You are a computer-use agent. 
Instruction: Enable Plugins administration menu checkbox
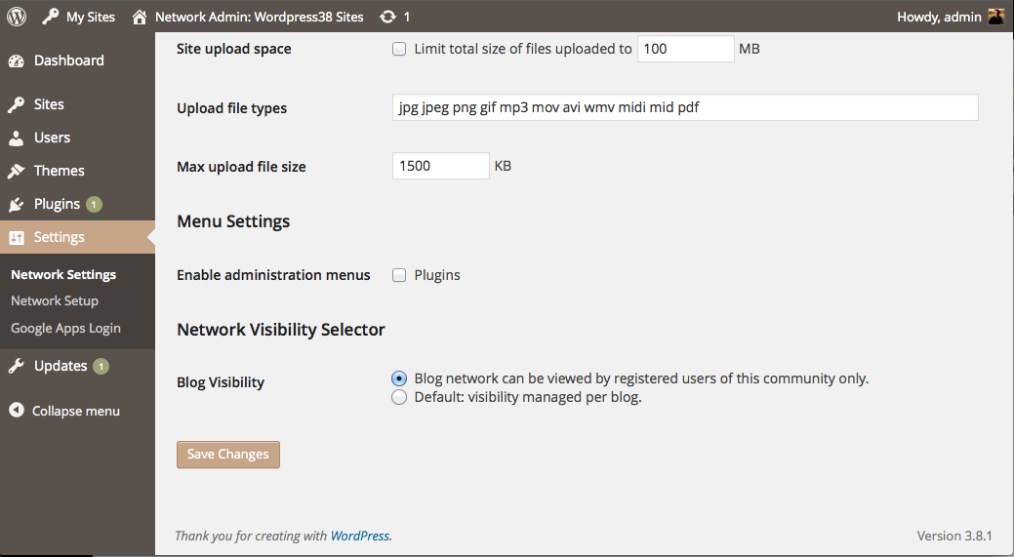click(399, 275)
